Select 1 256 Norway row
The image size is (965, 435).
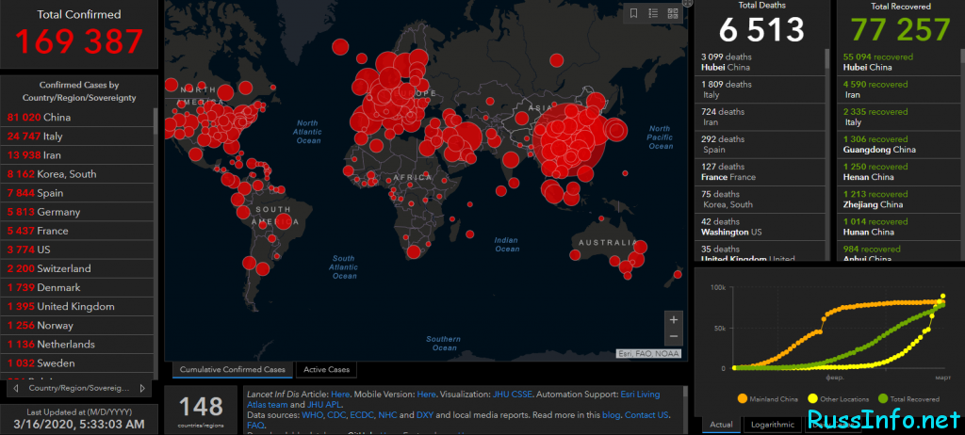click(x=77, y=326)
